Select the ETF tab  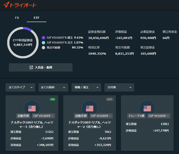(37, 18)
